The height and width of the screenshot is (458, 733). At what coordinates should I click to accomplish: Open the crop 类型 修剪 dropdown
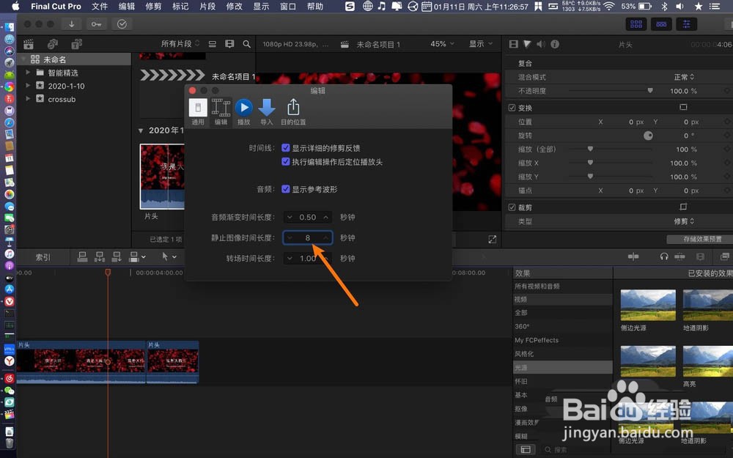tap(684, 221)
